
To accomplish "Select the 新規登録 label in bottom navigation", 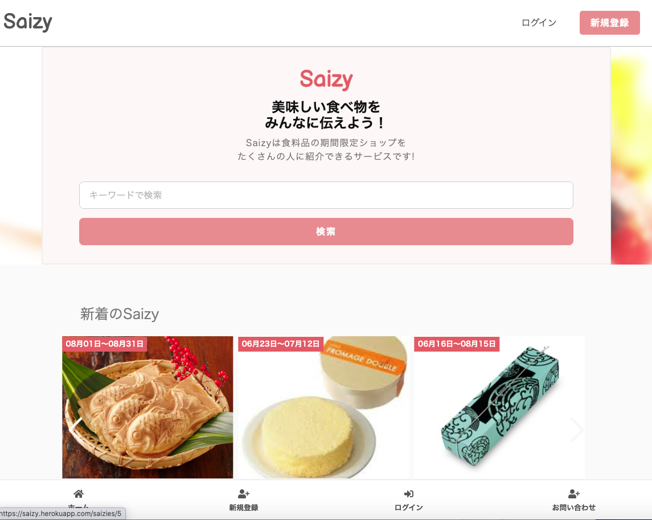I will 244,507.
